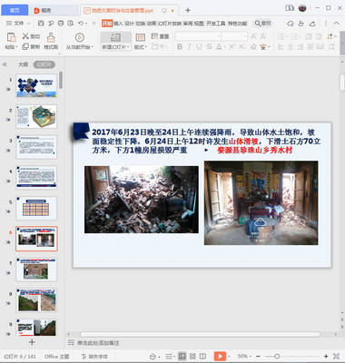The height and width of the screenshot is (363, 345).
Task: Switch to slide sorter grid view
Action: pyautogui.click(x=192, y=357)
